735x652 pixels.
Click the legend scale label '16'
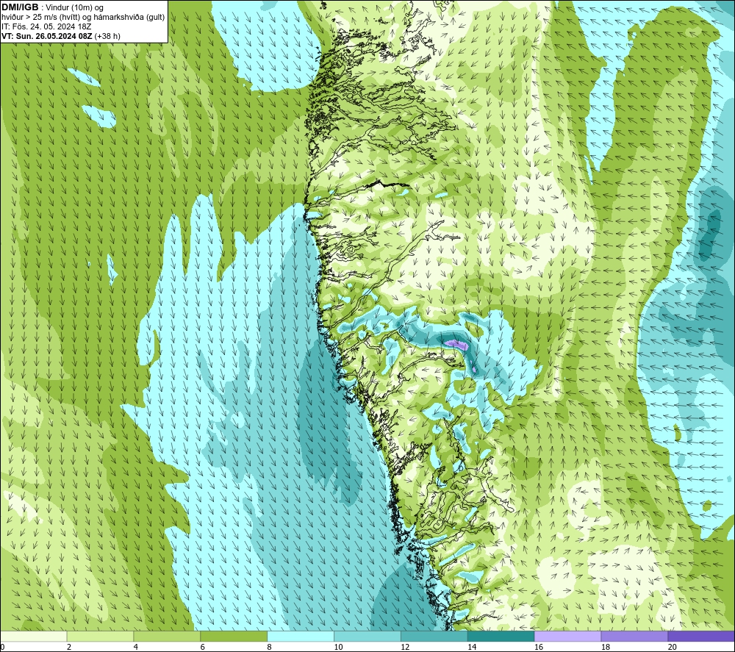[539, 647]
